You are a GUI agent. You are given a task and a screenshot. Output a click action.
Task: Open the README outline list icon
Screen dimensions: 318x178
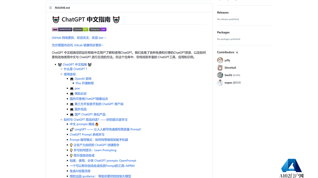click(50, 8)
